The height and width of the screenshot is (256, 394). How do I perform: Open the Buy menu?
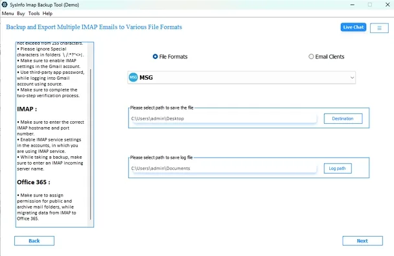(x=21, y=14)
